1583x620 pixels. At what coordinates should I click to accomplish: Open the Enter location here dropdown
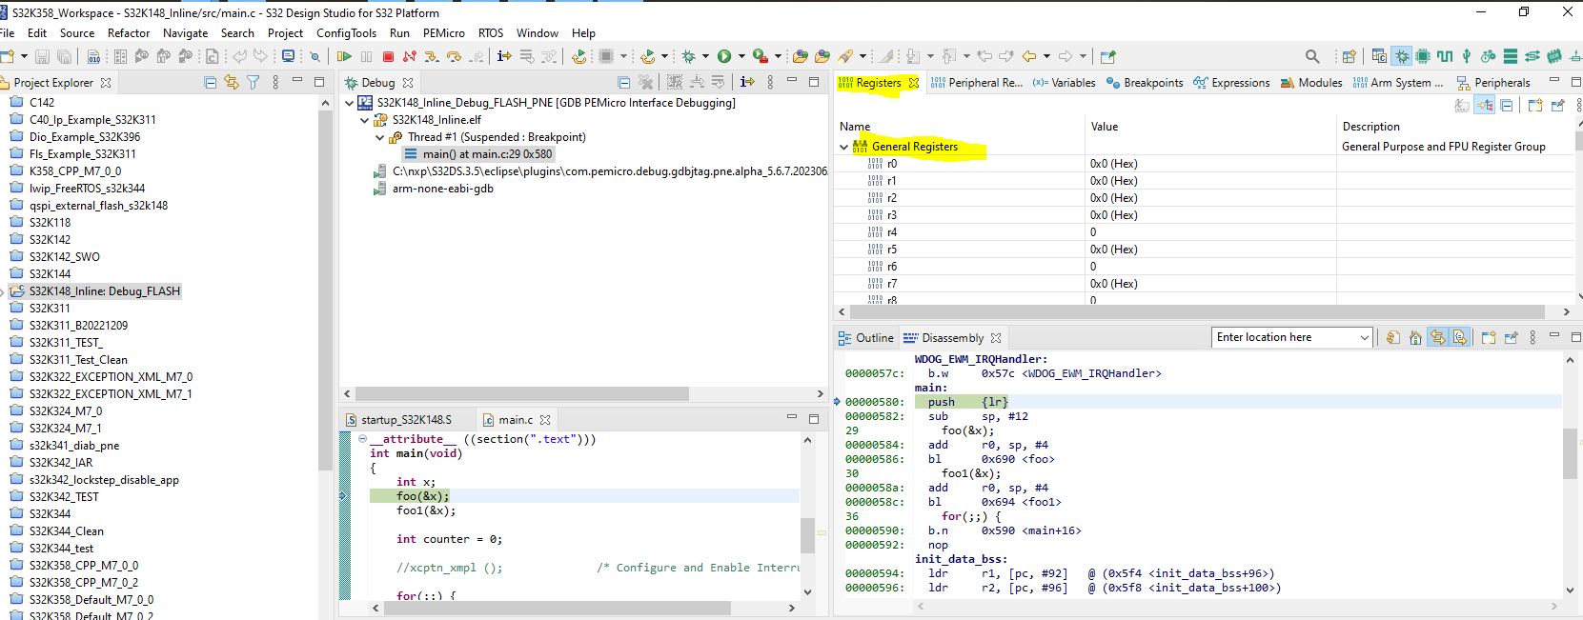point(1364,338)
